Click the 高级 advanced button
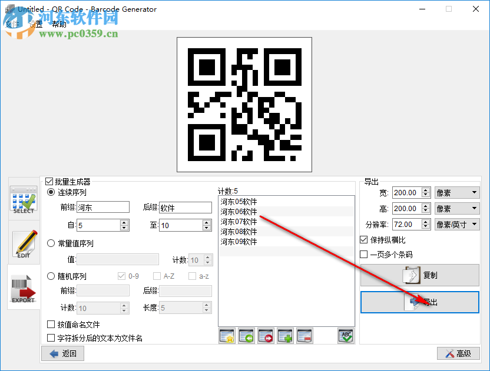The image size is (490, 371). click(x=459, y=353)
